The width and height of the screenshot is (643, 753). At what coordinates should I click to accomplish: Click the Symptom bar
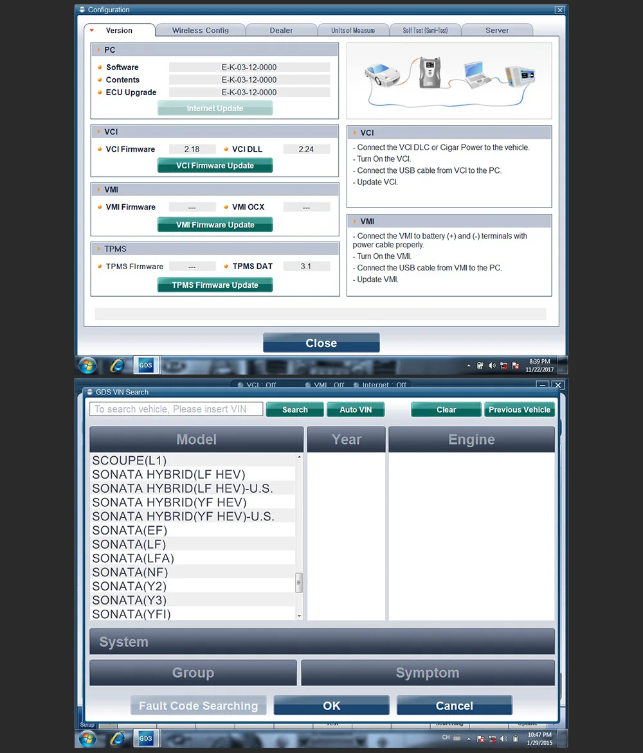(x=428, y=673)
